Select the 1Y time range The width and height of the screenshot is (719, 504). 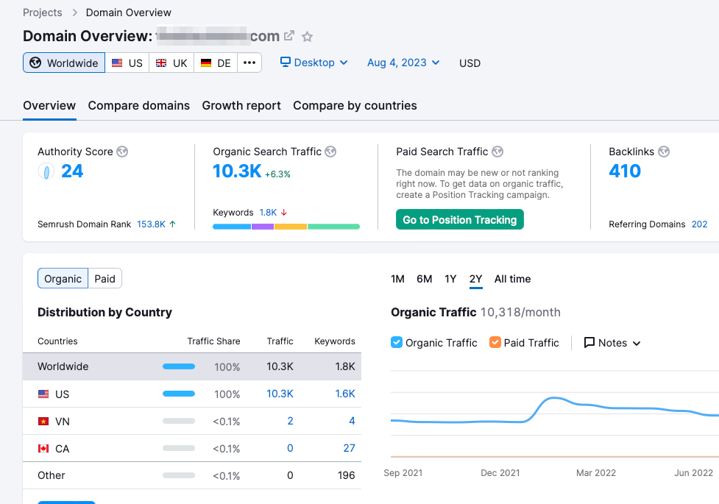pos(450,279)
